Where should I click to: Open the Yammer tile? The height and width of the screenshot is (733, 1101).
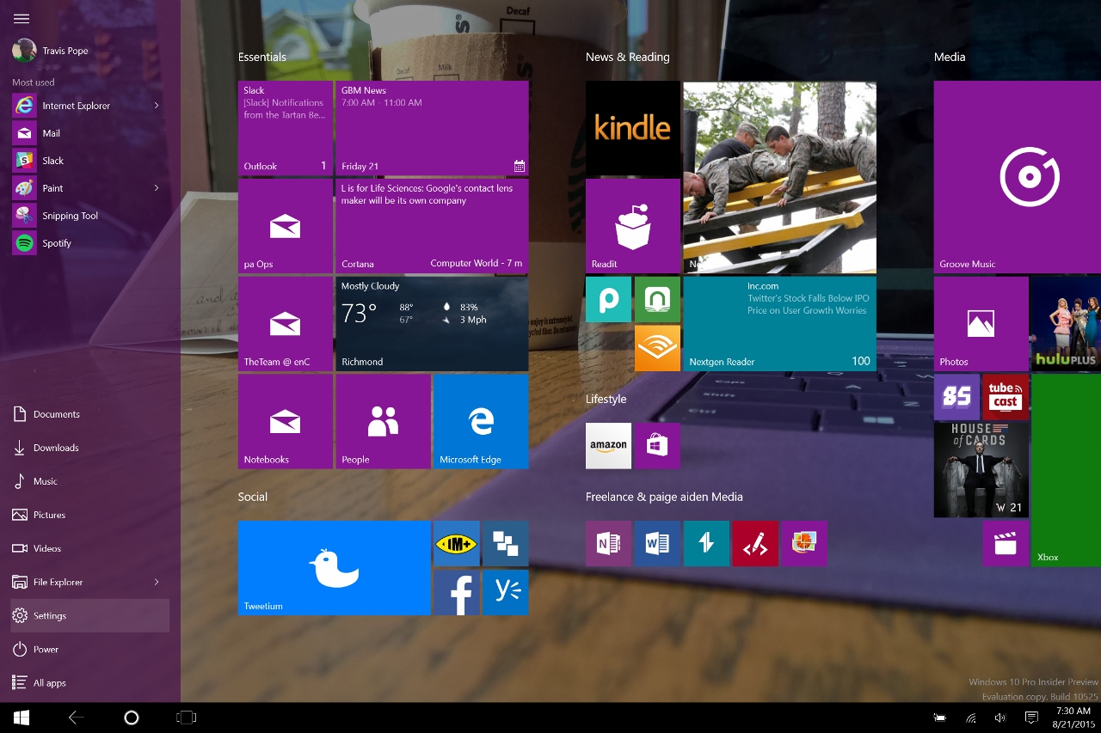[x=505, y=592]
